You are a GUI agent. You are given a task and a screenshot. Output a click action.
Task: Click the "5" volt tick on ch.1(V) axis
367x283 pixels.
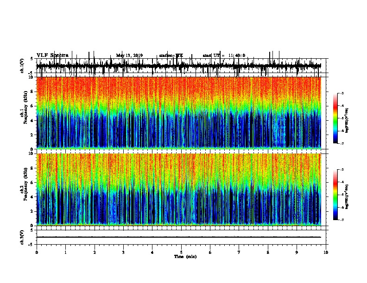(x=32, y=59)
